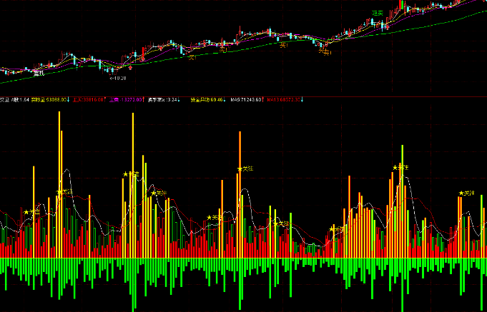
Task: Click the 换手率% 3.24 readout
Action: (164, 100)
